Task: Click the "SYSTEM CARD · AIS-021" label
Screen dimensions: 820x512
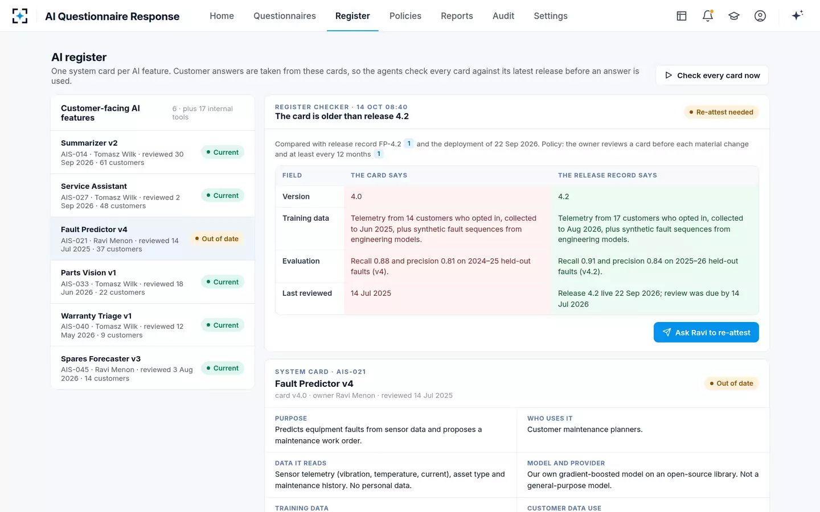Action: [321, 371]
